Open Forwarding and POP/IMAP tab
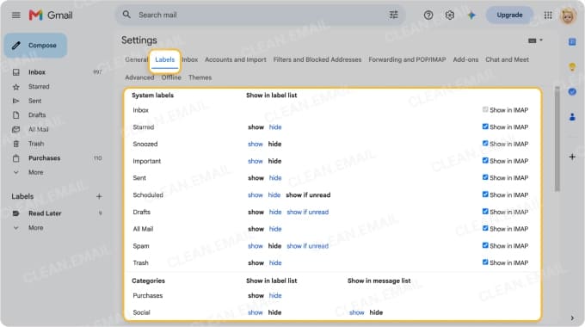 tap(407, 59)
